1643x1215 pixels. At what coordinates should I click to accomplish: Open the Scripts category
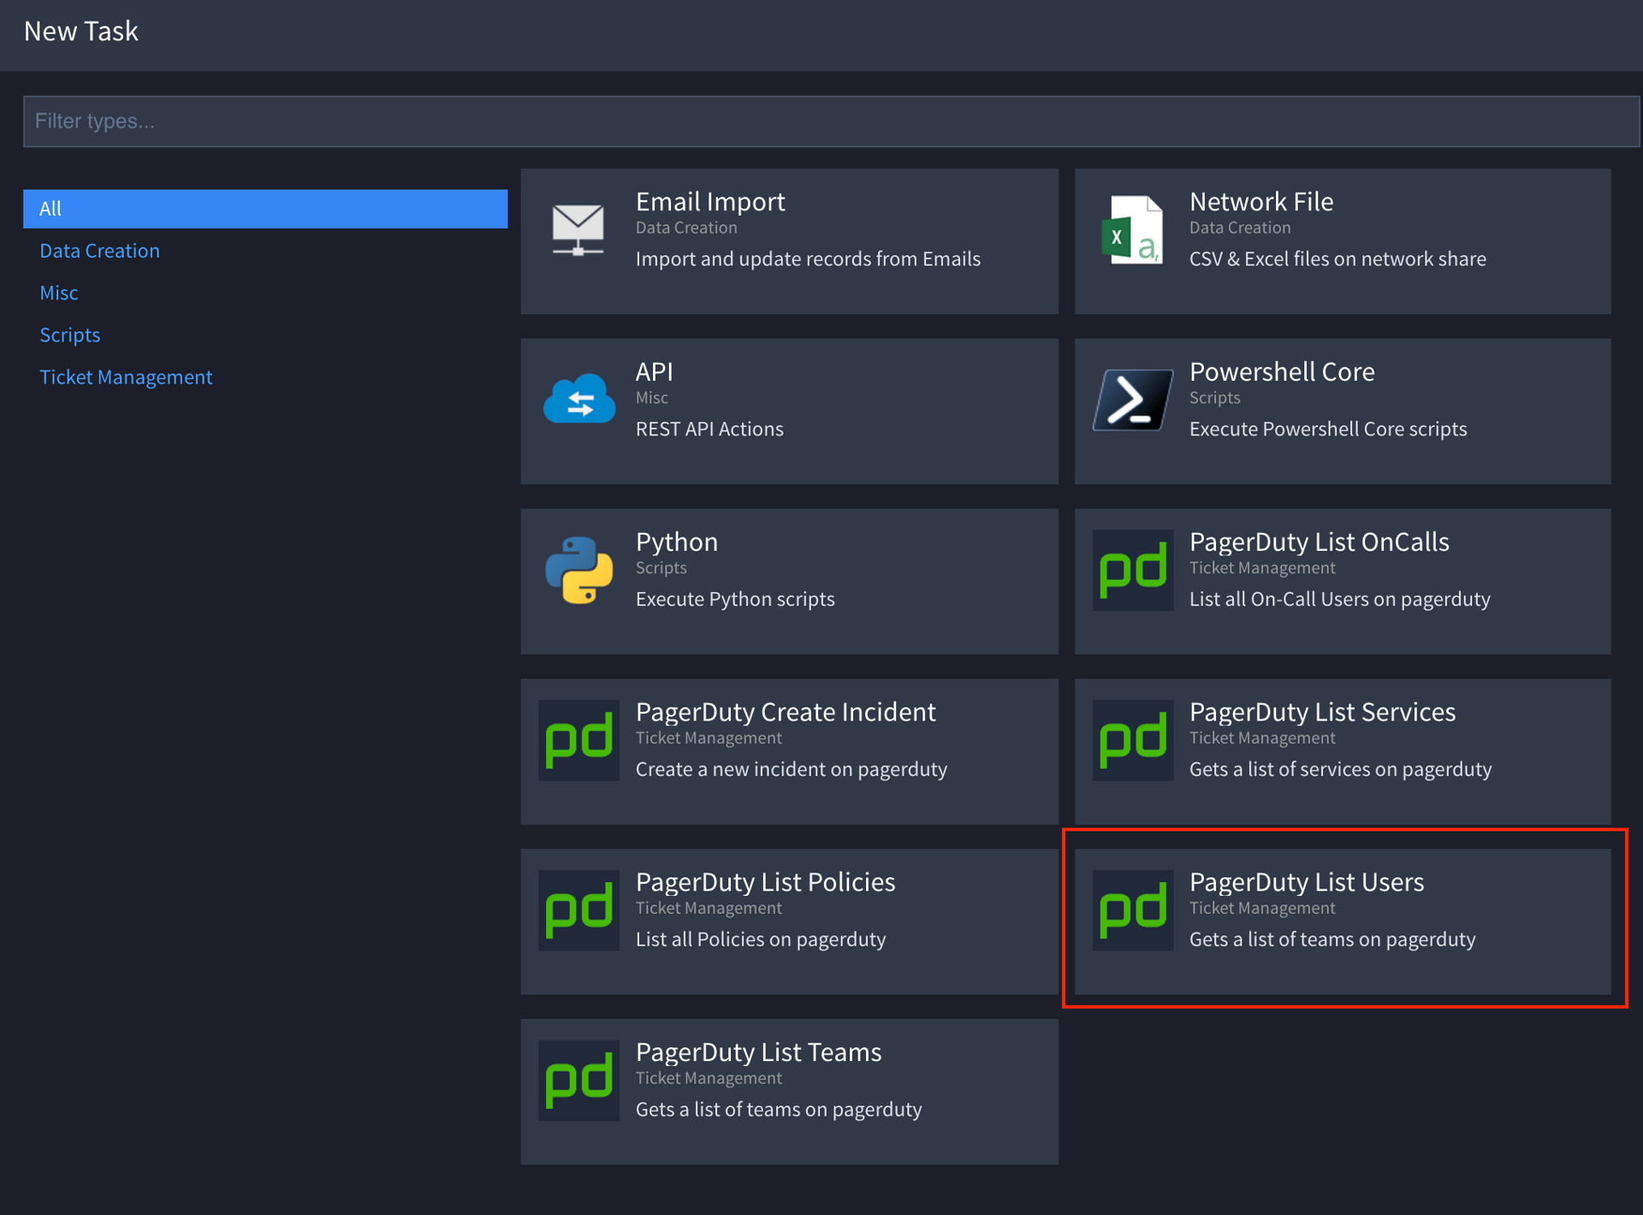click(70, 335)
